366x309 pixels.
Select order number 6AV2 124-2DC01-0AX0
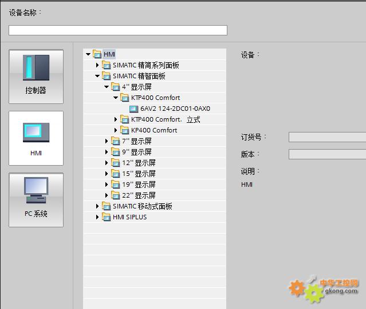tap(175, 109)
